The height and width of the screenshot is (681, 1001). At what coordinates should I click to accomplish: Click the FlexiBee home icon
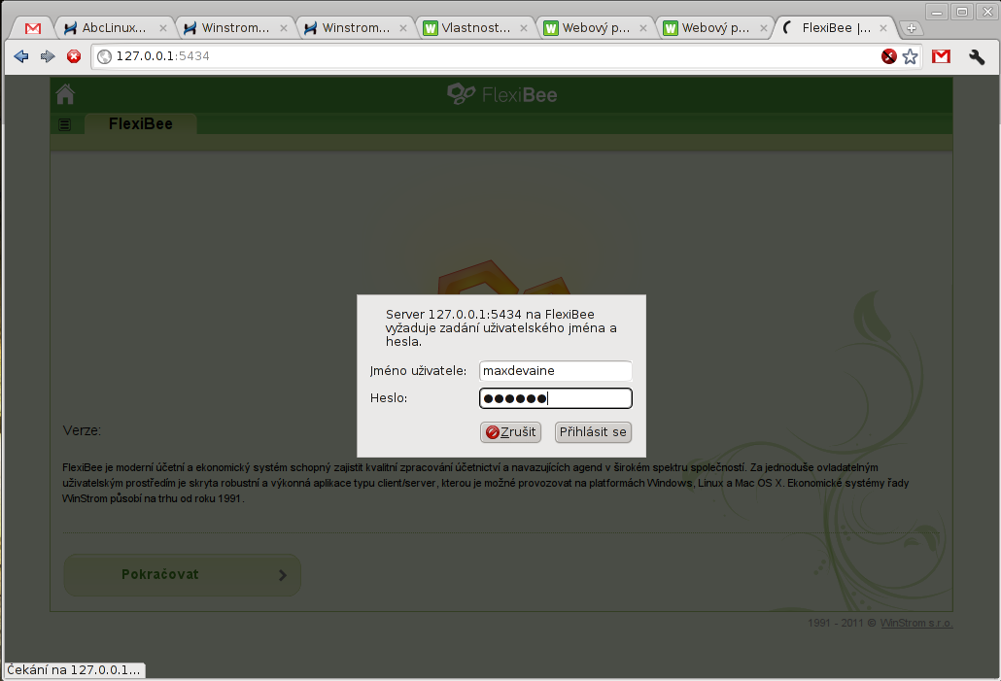pos(65,94)
